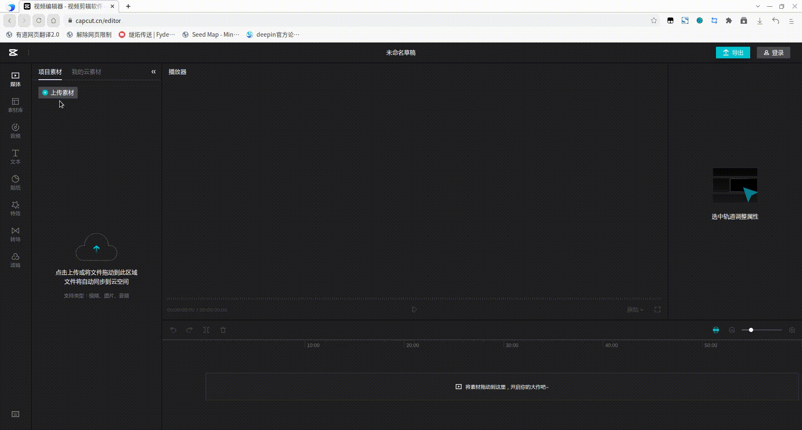Open the 滤镜 filters panel
Screen dimensions: 802x430
pos(15,260)
